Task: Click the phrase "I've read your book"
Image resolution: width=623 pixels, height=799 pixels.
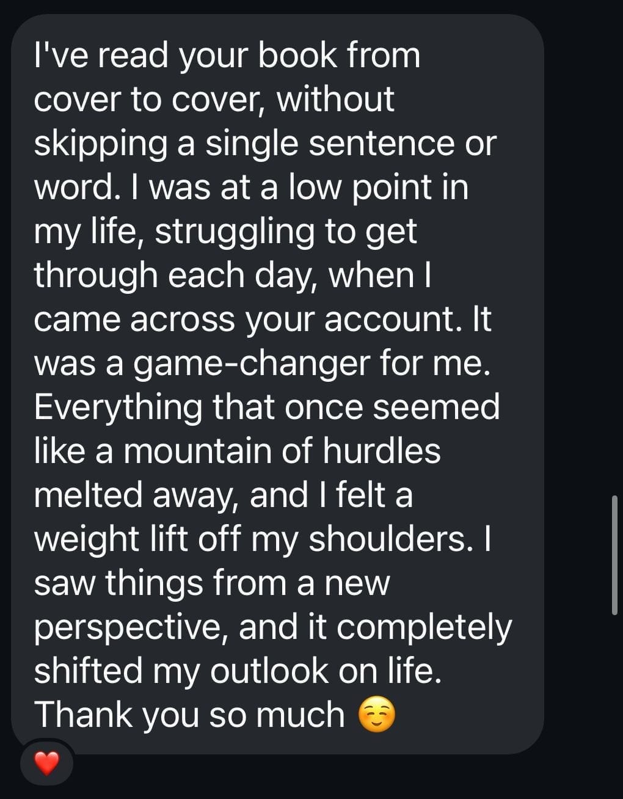Action: click(x=186, y=56)
